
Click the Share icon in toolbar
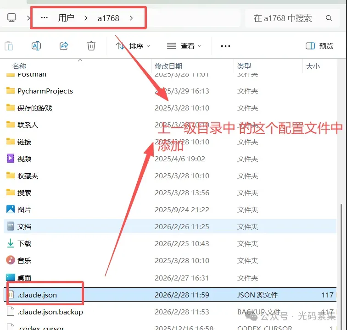pyautogui.click(x=64, y=46)
